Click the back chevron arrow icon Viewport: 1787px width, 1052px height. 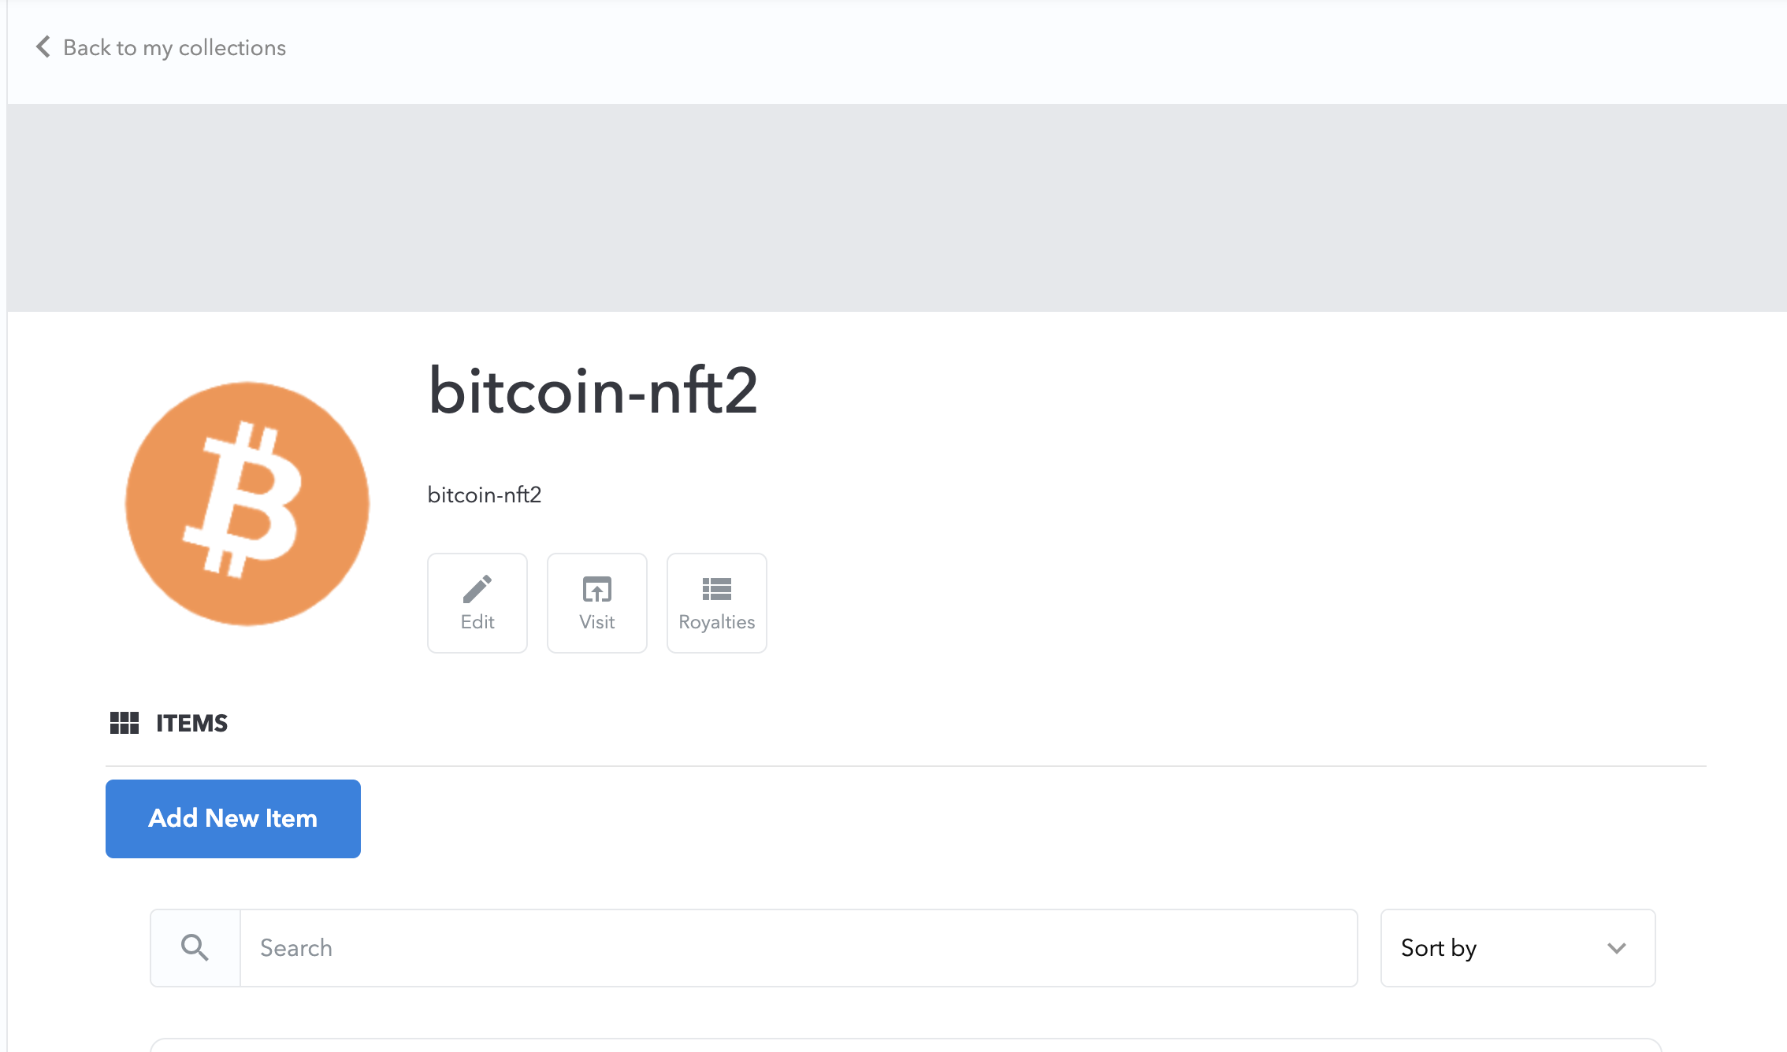pyautogui.click(x=43, y=47)
